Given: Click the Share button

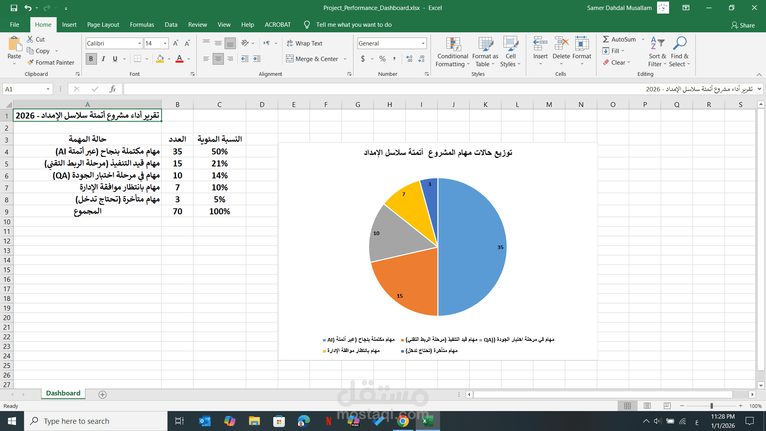Looking at the screenshot, I should click(743, 25).
